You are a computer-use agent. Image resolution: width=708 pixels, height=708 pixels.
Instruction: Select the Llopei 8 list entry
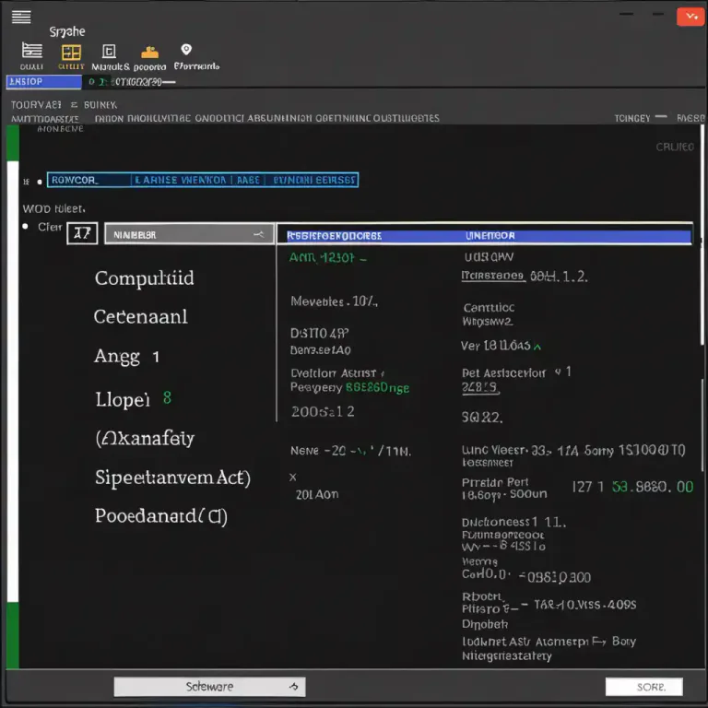pyautogui.click(x=133, y=399)
